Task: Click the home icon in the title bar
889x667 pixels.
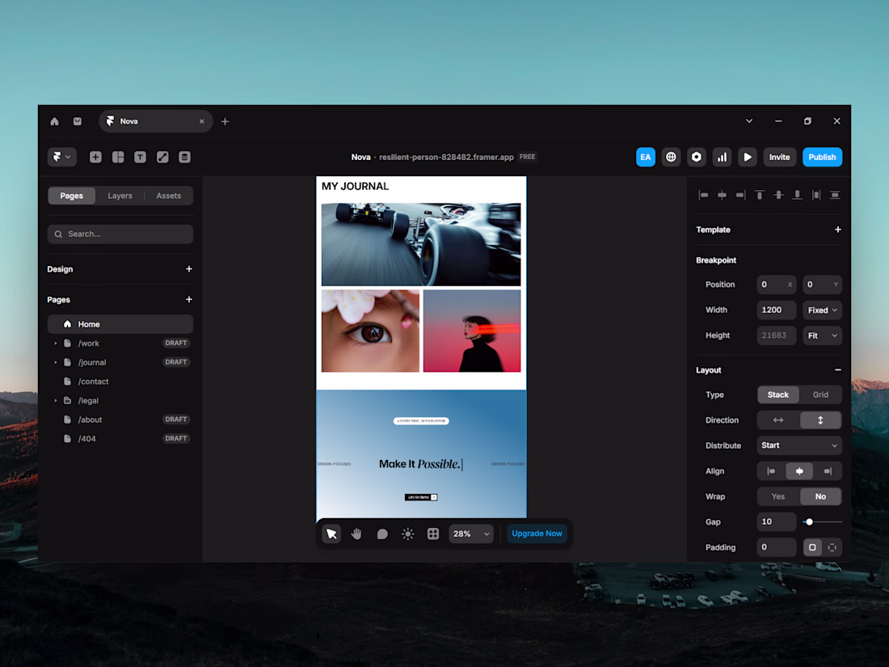Action: click(x=54, y=121)
